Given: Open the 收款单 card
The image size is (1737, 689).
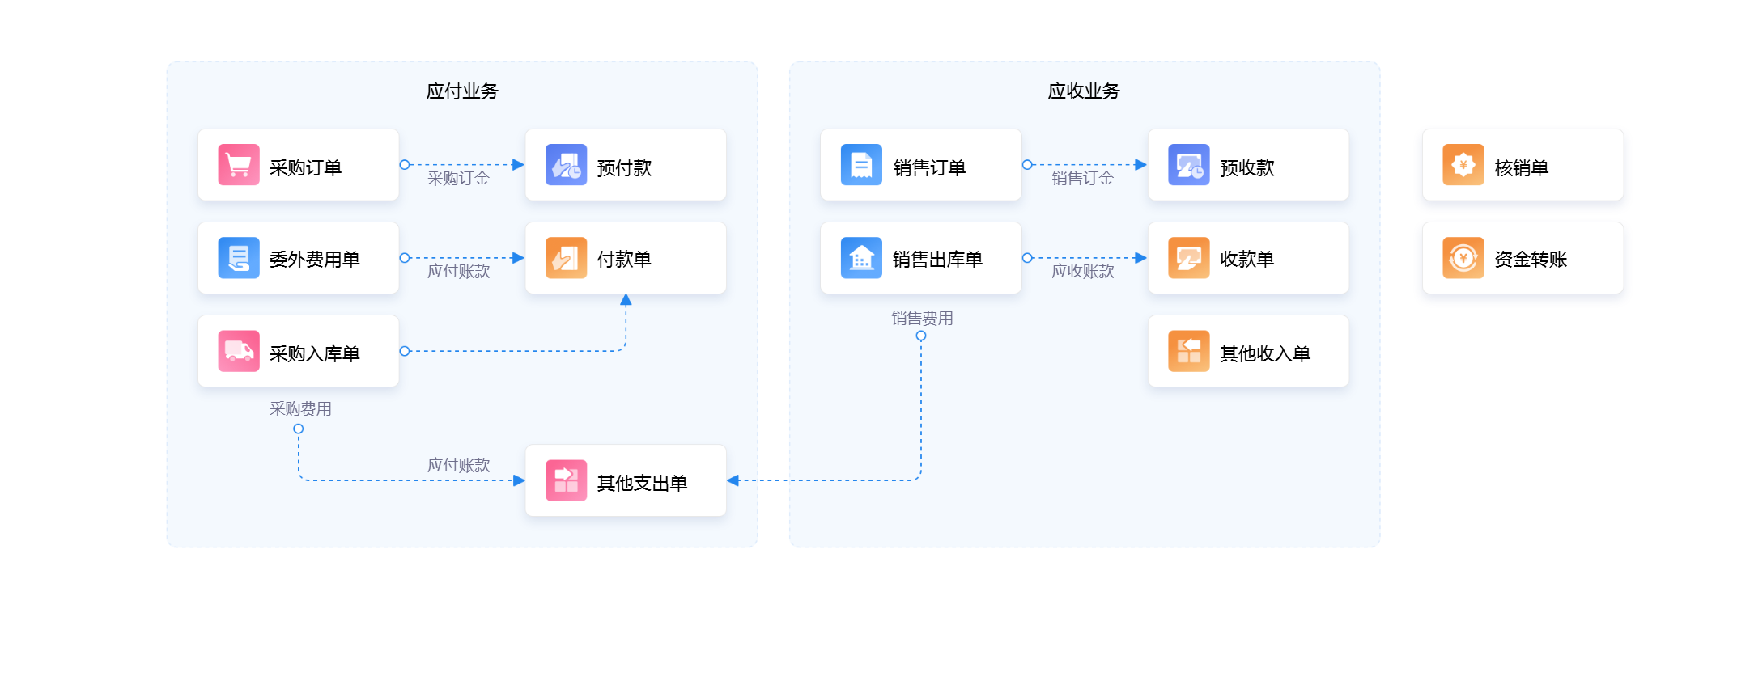Looking at the screenshot, I should pyautogui.click(x=1249, y=258).
